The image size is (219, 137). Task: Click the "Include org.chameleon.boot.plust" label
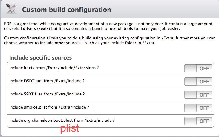62,121
